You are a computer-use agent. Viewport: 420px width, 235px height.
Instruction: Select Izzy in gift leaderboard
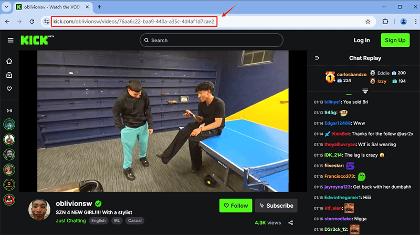click(x=382, y=81)
